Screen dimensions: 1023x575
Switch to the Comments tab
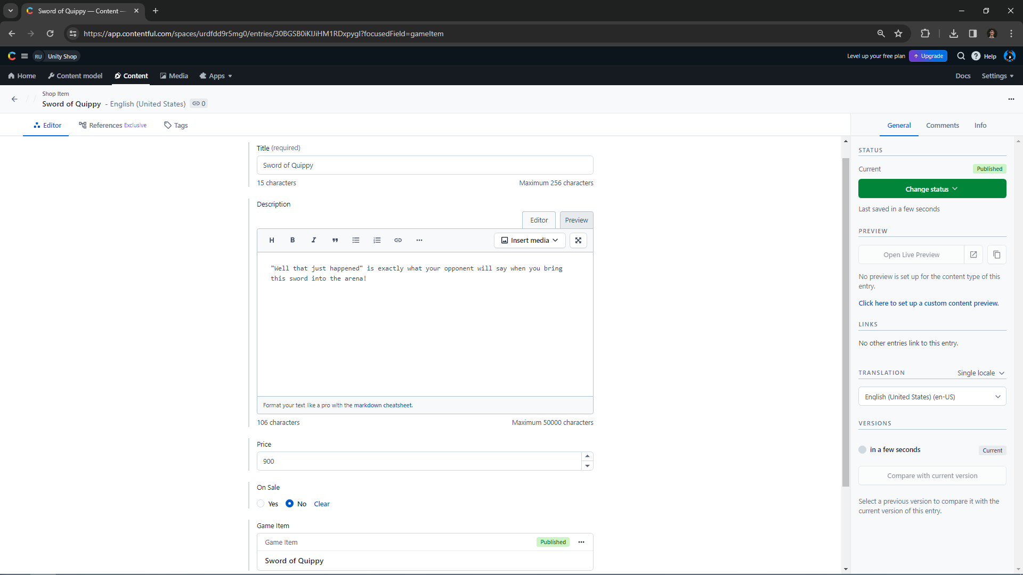point(942,126)
